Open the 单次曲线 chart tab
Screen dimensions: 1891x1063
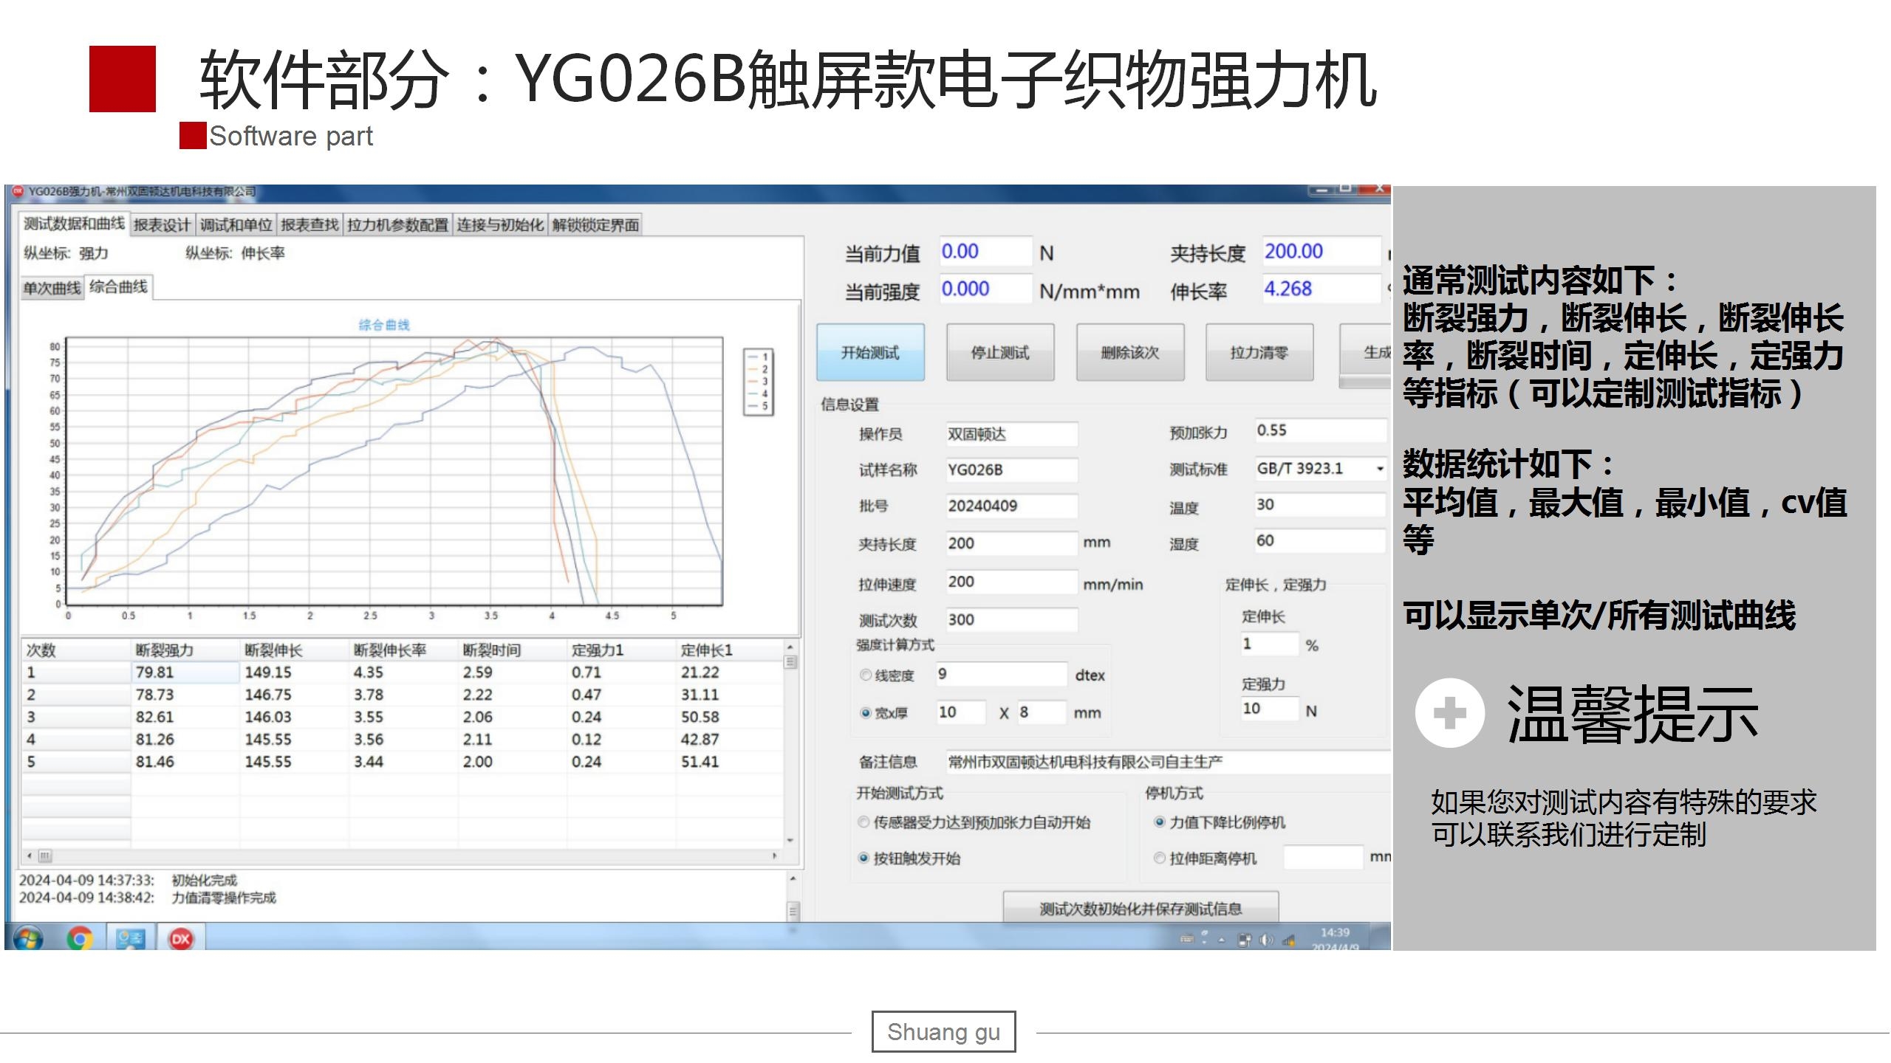point(52,288)
